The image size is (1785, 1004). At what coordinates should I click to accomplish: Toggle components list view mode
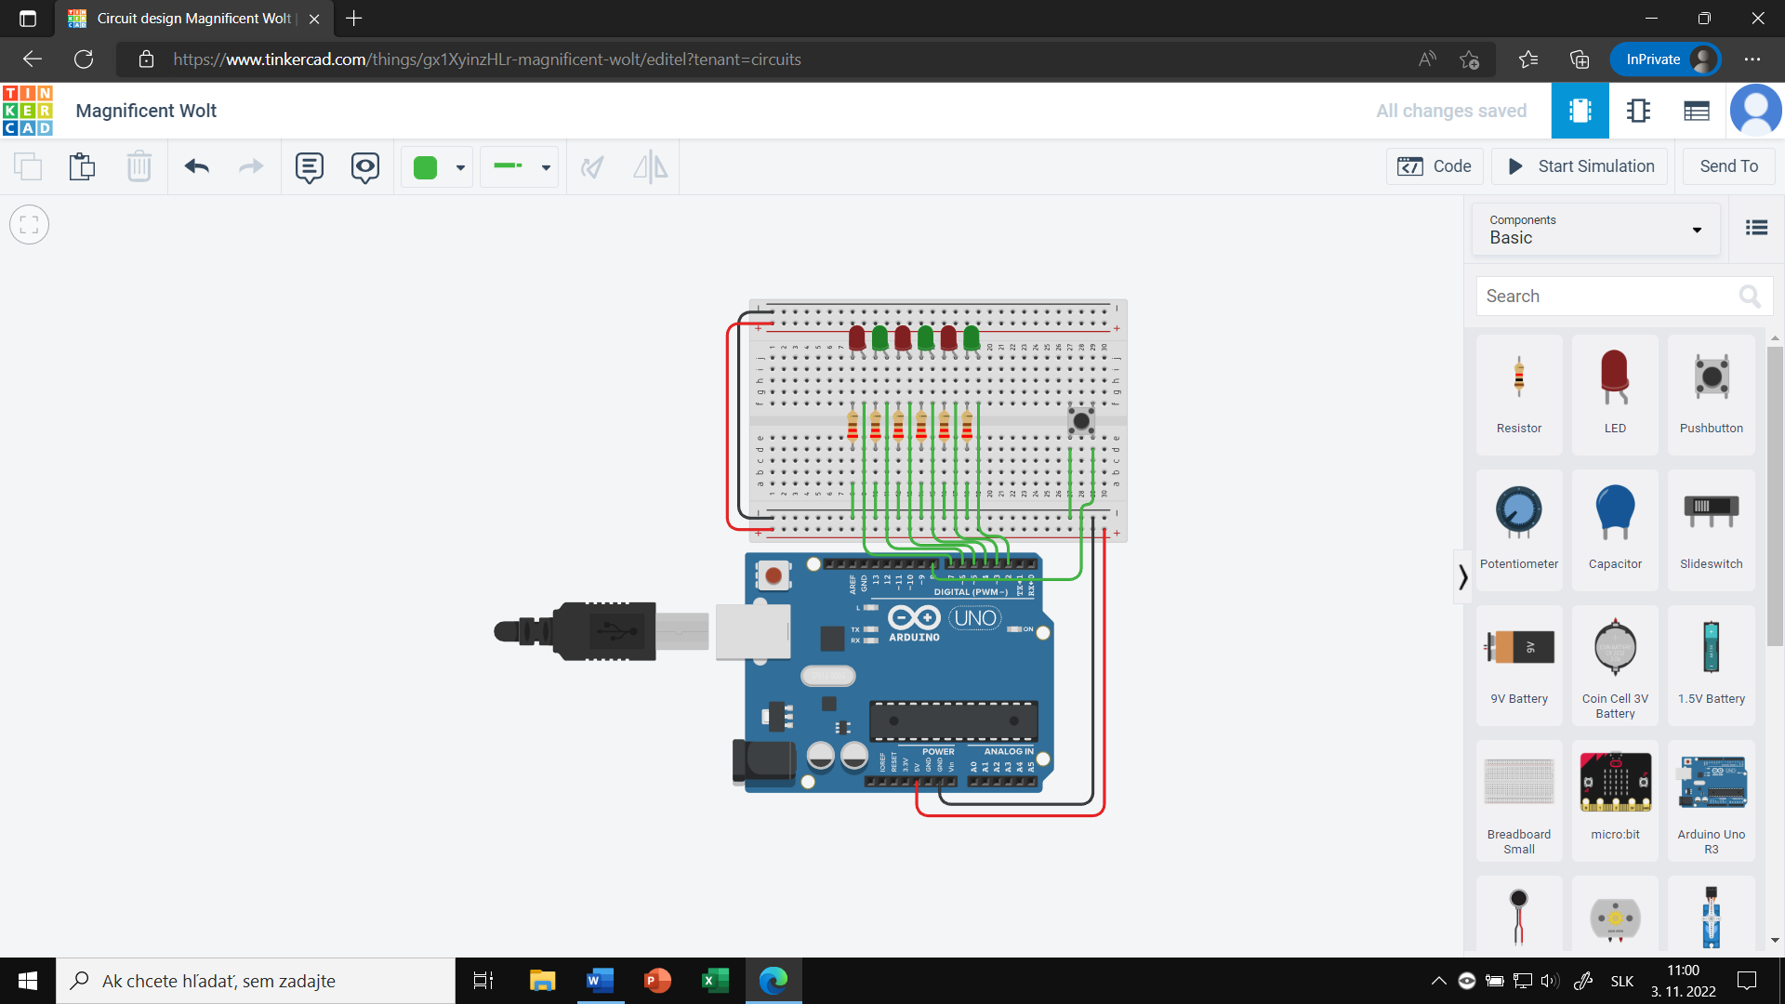[x=1756, y=228]
